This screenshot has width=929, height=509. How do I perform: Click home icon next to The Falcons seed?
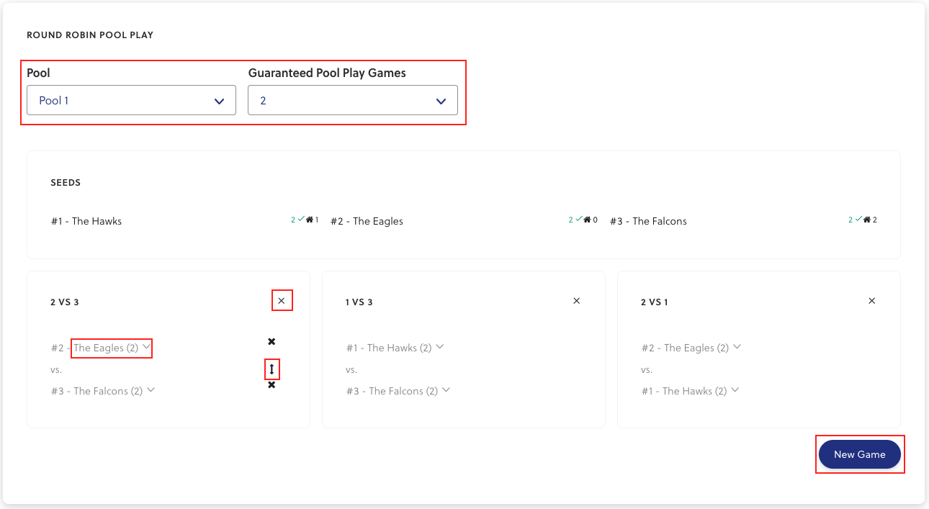coord(866,220)
